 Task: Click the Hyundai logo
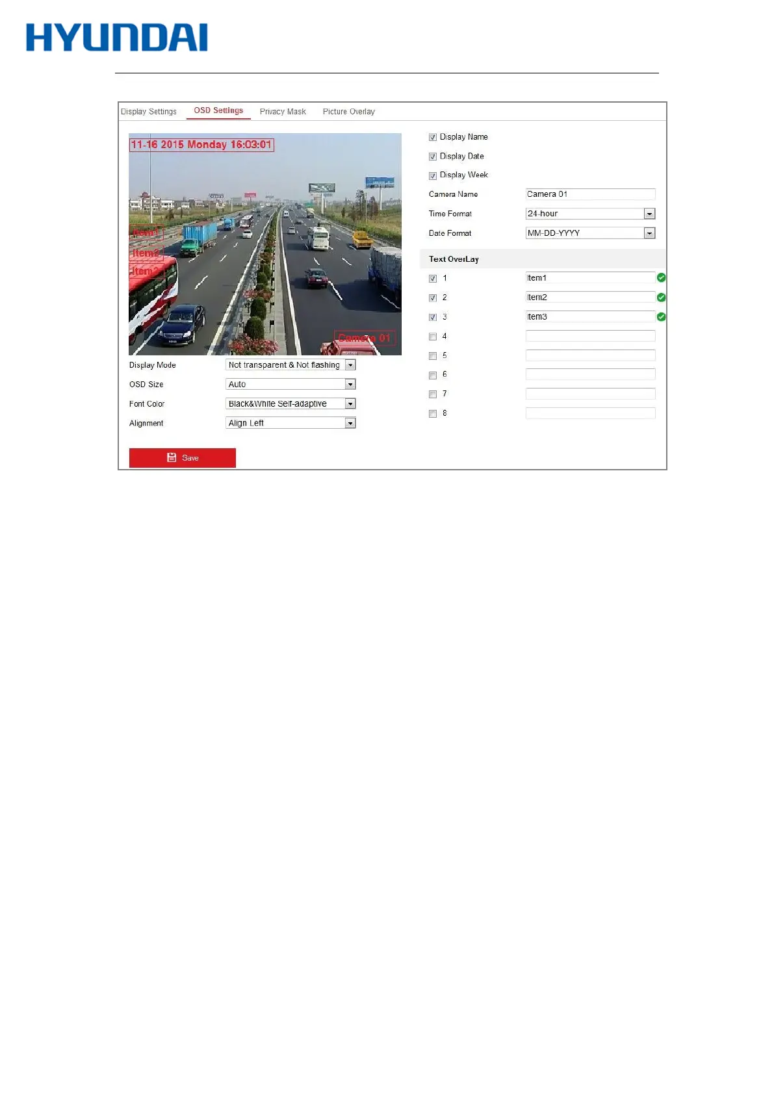(117, 38)
